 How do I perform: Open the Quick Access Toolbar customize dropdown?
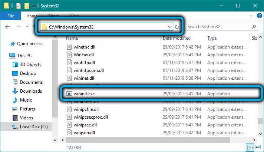(x=33, y=6)
